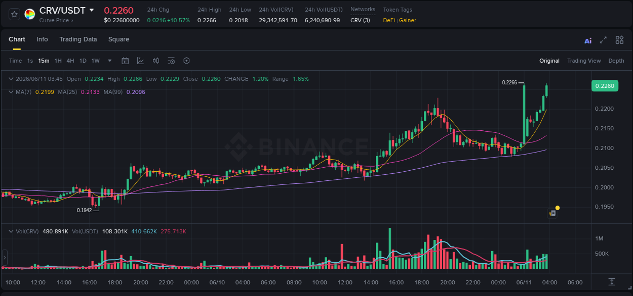Launch the Ai analysis tool

588,40
